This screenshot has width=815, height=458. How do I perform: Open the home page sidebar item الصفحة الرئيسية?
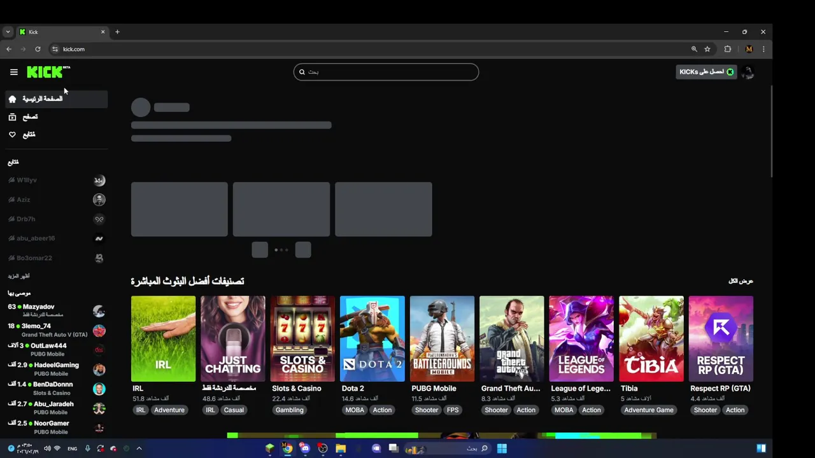coord(57,99)
